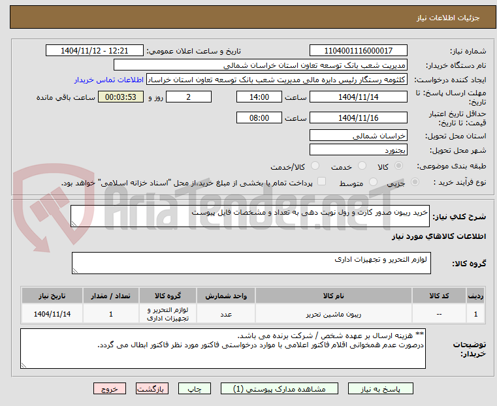Screen dimensions: 497x406
Task: Open اطلاعات تماس خریدار link
Action: [109, 80]
